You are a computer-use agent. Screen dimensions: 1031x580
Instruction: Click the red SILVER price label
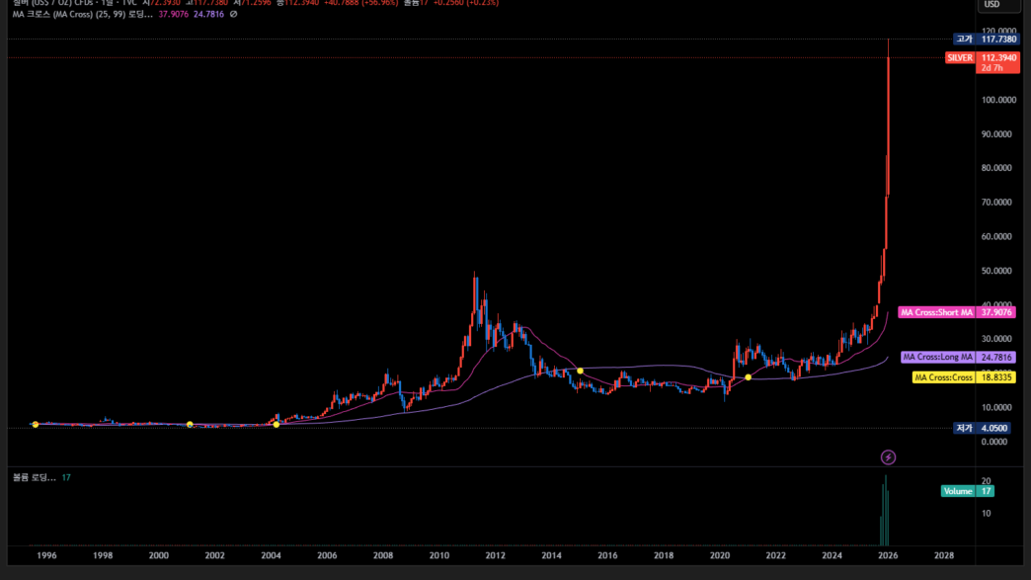point(960,58)
